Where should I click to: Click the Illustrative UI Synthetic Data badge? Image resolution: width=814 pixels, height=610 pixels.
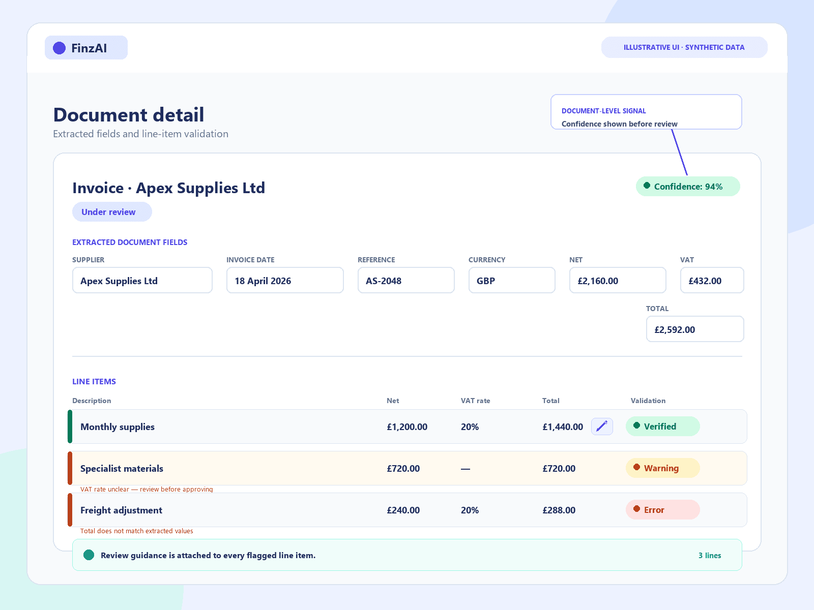684,47
